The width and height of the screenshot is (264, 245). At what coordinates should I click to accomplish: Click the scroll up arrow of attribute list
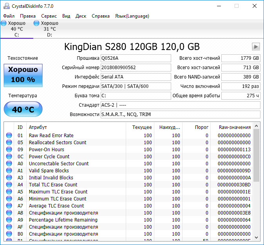[256, 126]
